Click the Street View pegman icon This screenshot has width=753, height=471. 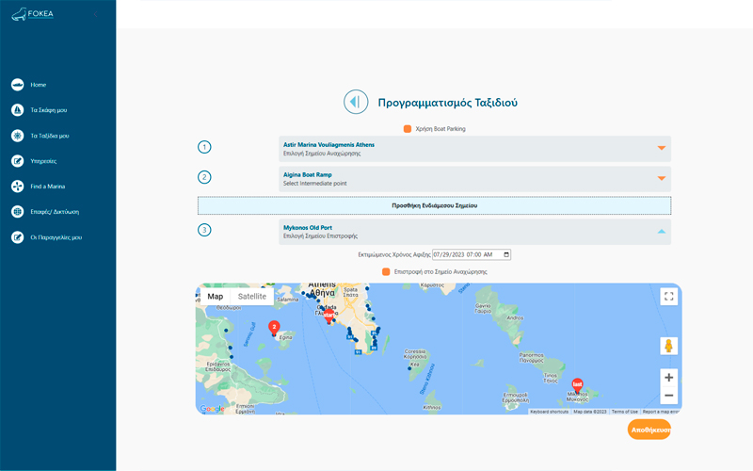click(669, 346)
